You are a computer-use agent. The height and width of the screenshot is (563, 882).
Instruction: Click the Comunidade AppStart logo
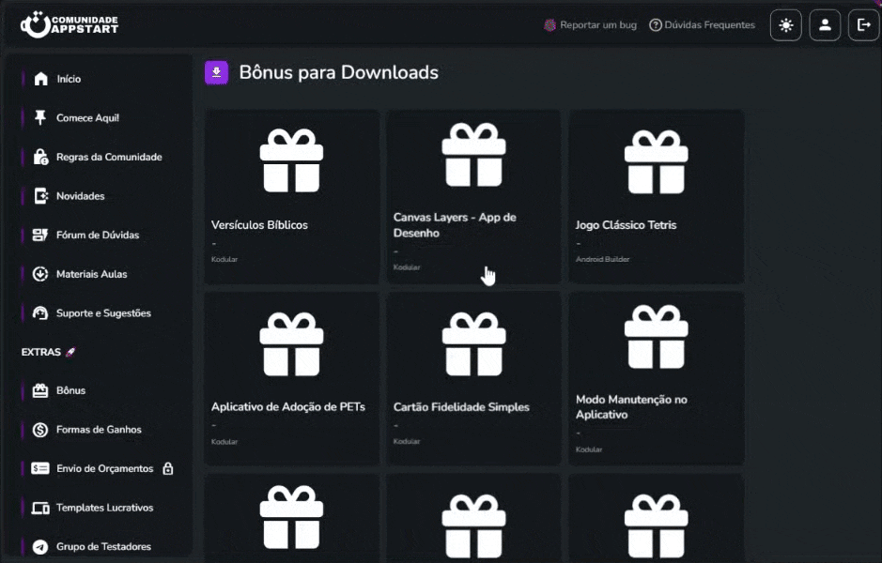[70, 25]
